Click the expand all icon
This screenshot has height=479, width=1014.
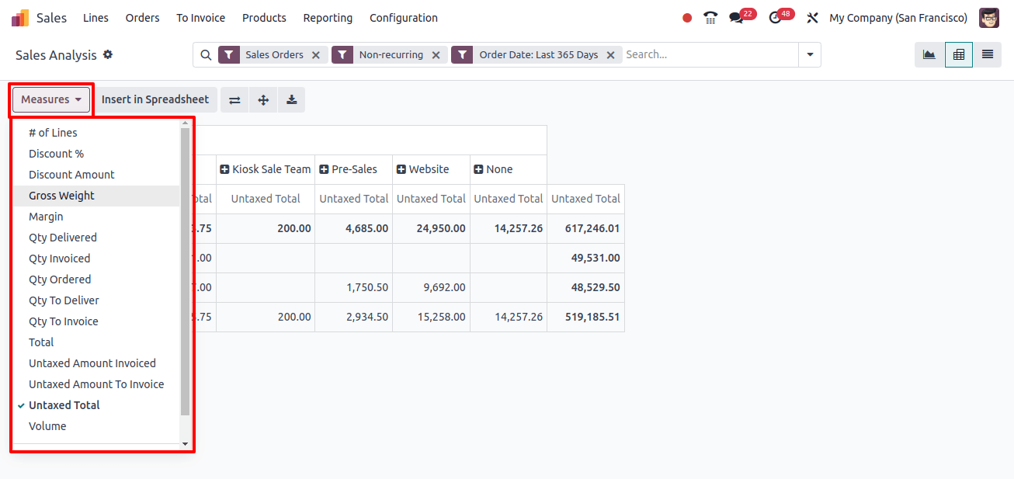[263, 99]
